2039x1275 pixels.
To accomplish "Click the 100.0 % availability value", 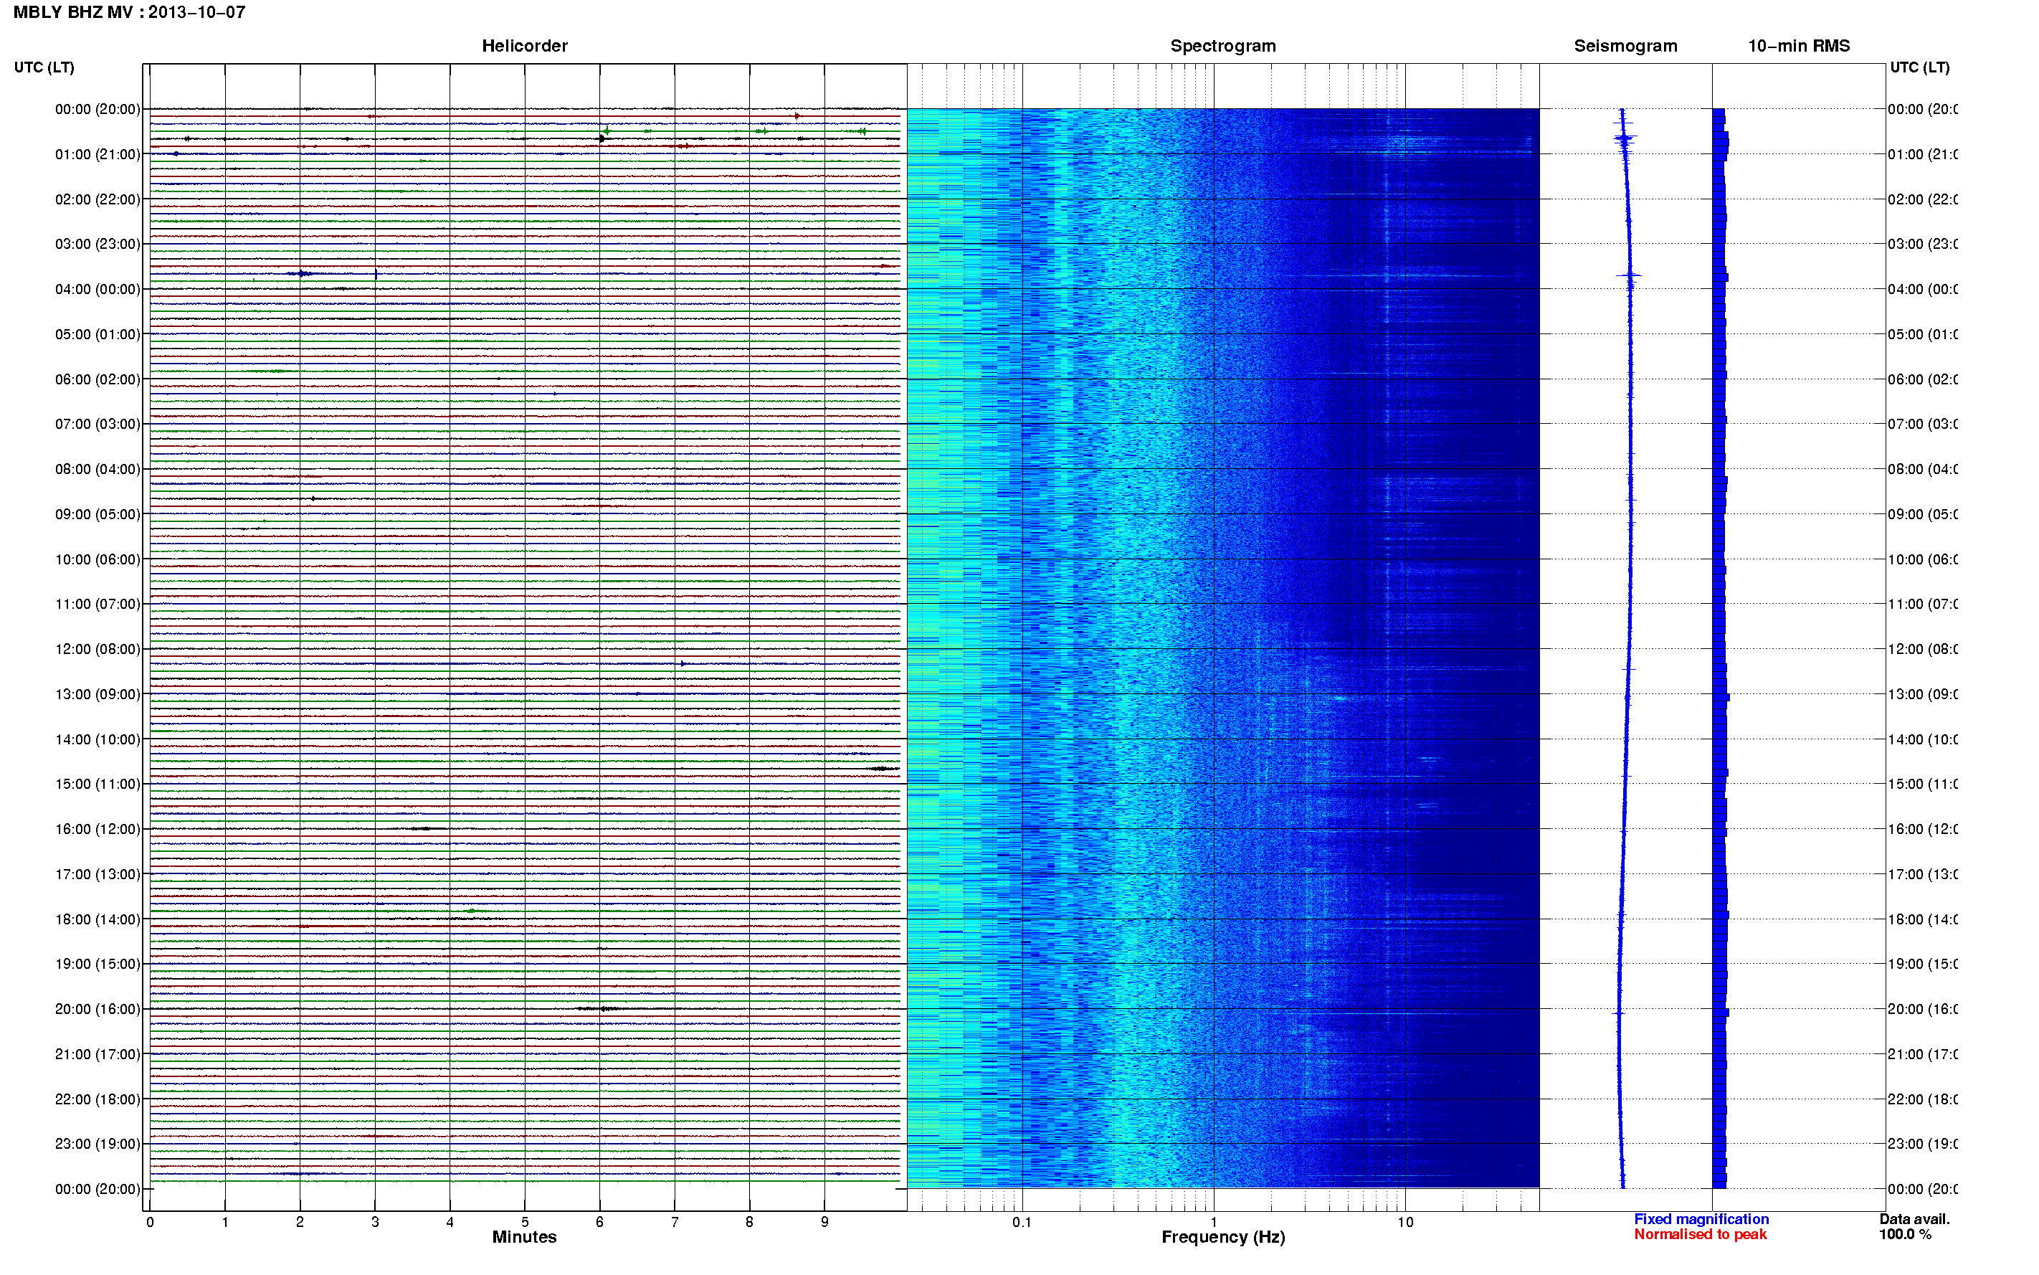I will (x=1905, y=1235).
